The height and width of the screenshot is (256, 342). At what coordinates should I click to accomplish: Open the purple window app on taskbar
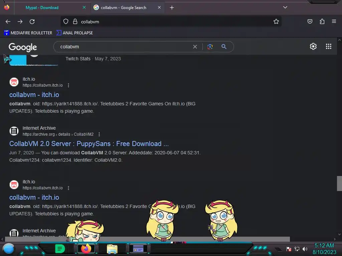pos(138,248)
